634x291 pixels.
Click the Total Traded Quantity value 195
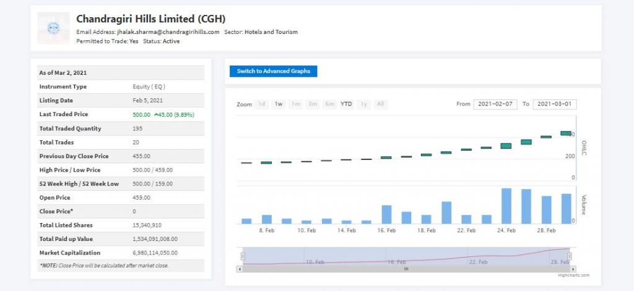tap(137, 129)
